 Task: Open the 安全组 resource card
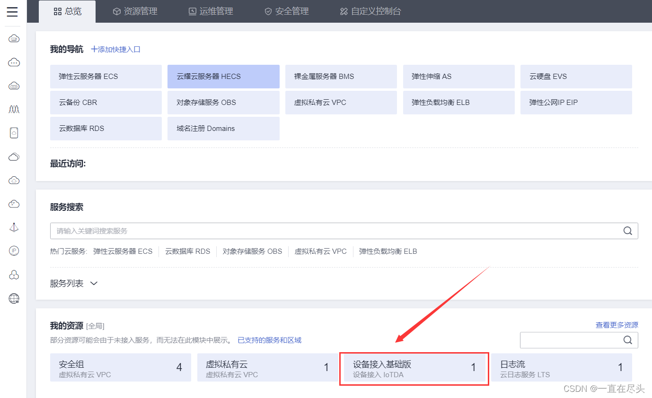pyautogui.click(x=121, y=367)
